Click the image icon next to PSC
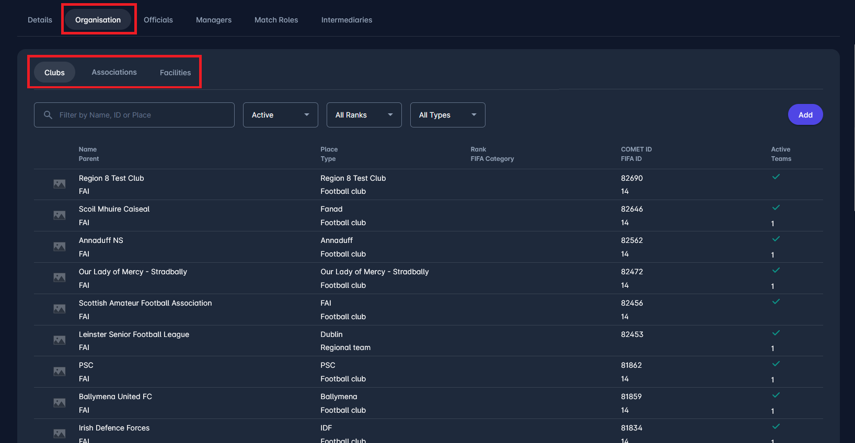Screen dimensions: 855x443 coord(60,371)
